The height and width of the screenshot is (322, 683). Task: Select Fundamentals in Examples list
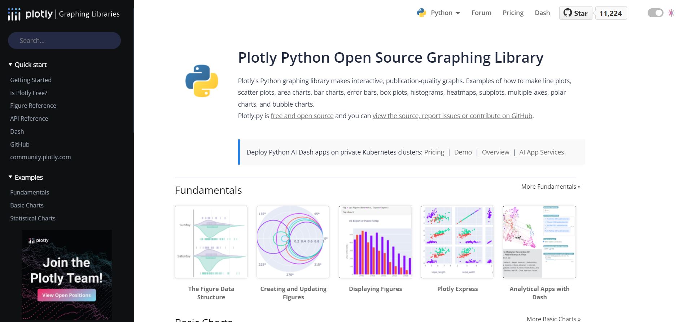(x=30, y=192)
